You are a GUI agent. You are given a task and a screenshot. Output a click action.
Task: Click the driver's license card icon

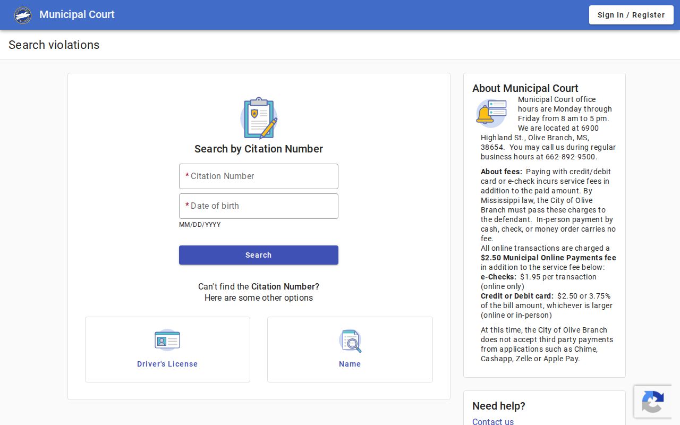[x=167, y=340]
